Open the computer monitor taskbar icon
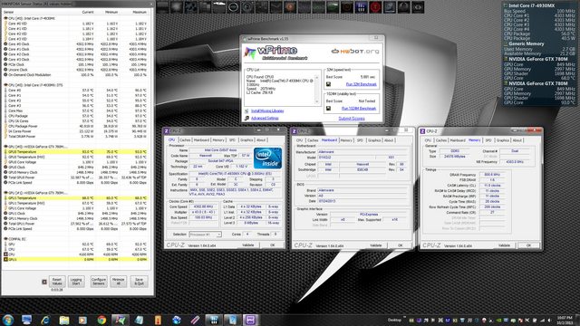Image resolution: width=580 pixels, height=326 pixels. coord(26,320)
